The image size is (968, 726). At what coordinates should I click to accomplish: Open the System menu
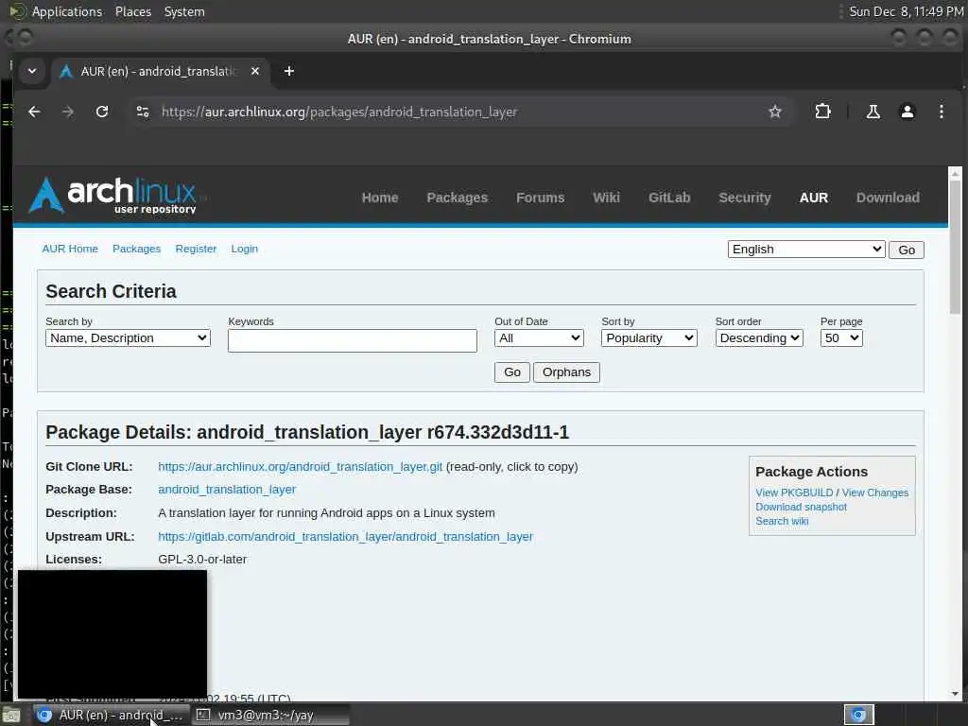pos(184,11)
